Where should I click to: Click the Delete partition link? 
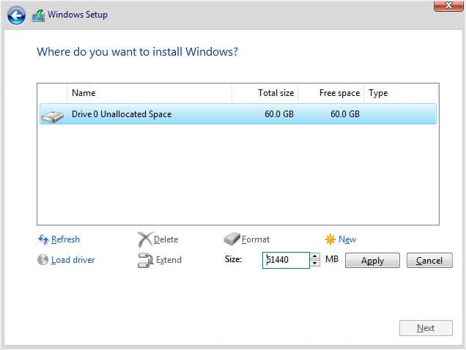[x=166, y=239]
